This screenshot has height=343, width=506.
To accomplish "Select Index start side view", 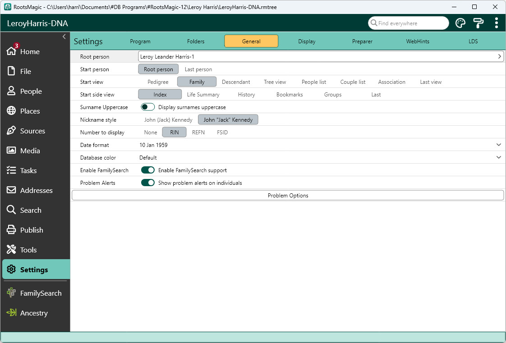I will (160, 95).
